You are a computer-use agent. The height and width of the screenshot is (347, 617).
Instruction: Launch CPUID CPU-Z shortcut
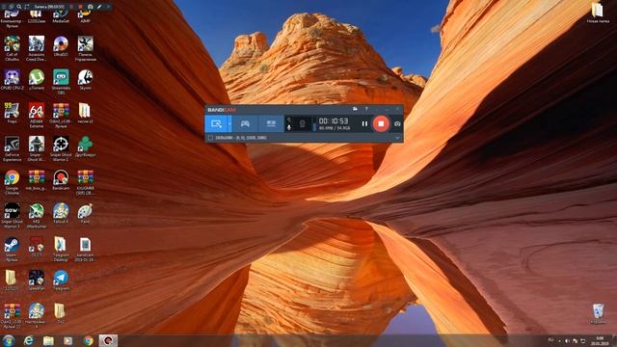12,79
